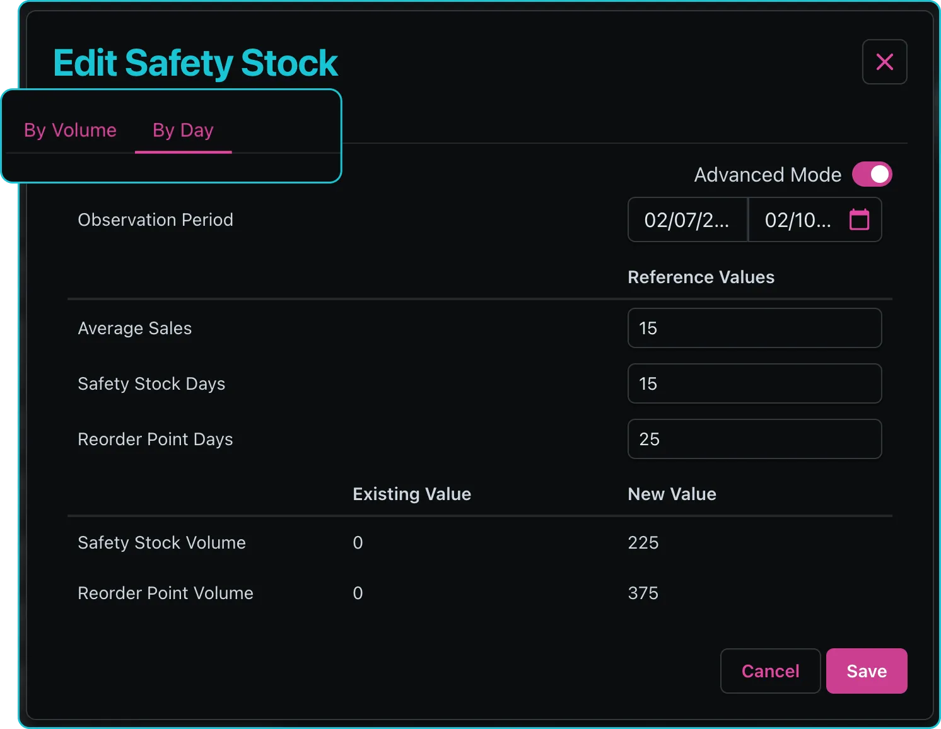The height and width of the screenshot is (729, 941).
Task: Switch to the By Volume tab
Action: click(70, 130)
